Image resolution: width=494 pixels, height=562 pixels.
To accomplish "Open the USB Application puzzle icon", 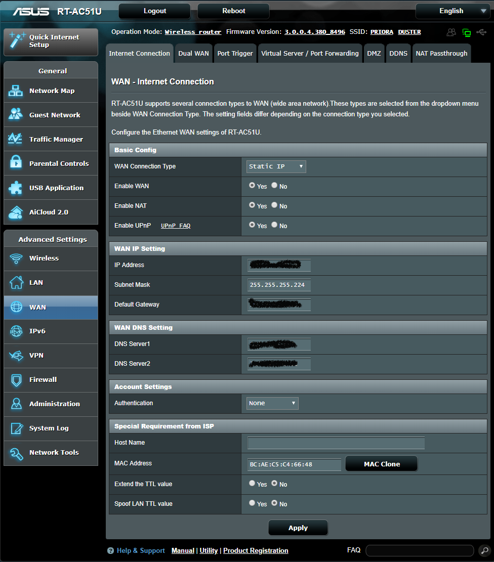I will 15,188.
